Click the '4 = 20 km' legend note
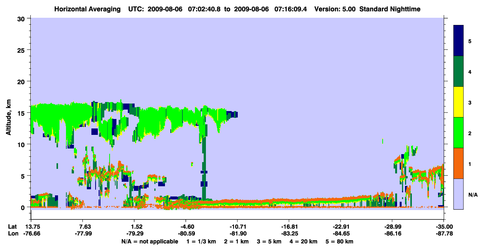The image size is (493, 252). pos(304,241)
